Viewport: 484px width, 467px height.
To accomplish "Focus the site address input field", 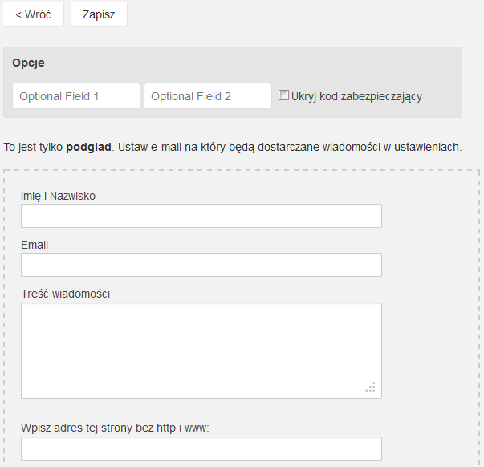I will (x=201, y=449).
